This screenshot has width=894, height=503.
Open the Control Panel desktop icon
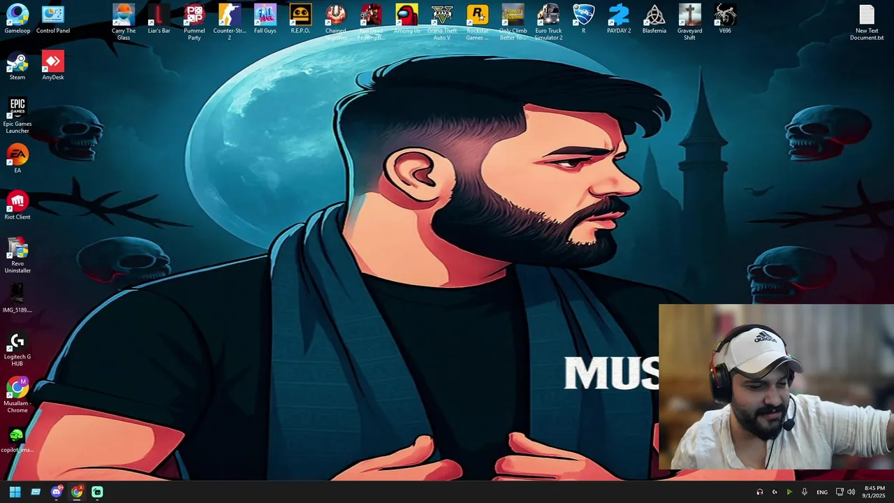click(x=53, y=19)
